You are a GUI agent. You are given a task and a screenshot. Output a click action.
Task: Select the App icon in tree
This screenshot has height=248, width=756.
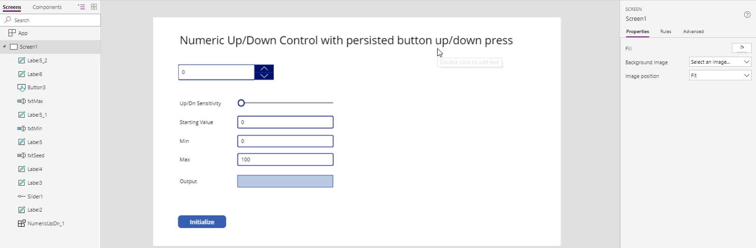click(12, 33)
